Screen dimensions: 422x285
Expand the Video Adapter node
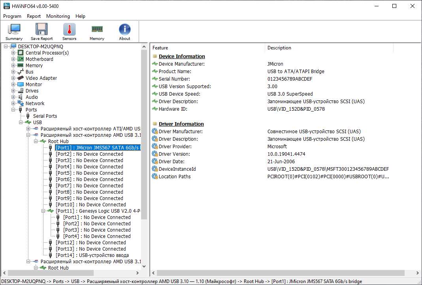tap(13, 78)
